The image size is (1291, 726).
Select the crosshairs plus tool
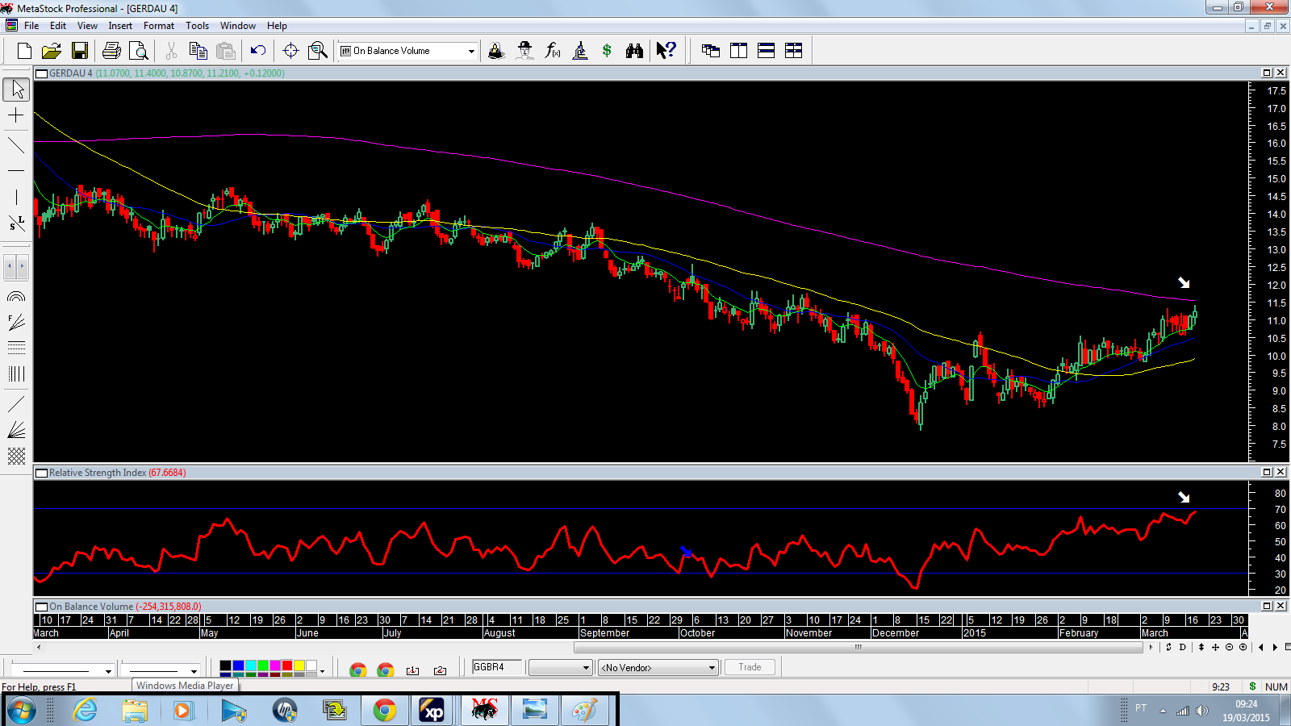click(x=16, y=116)
